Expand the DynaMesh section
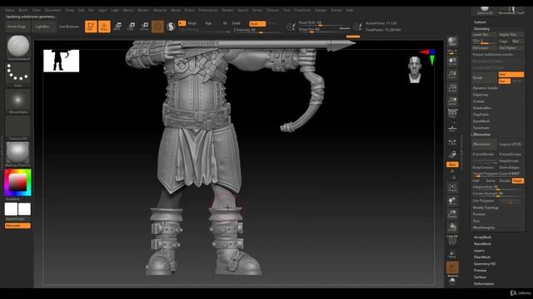 coord(481,121)
